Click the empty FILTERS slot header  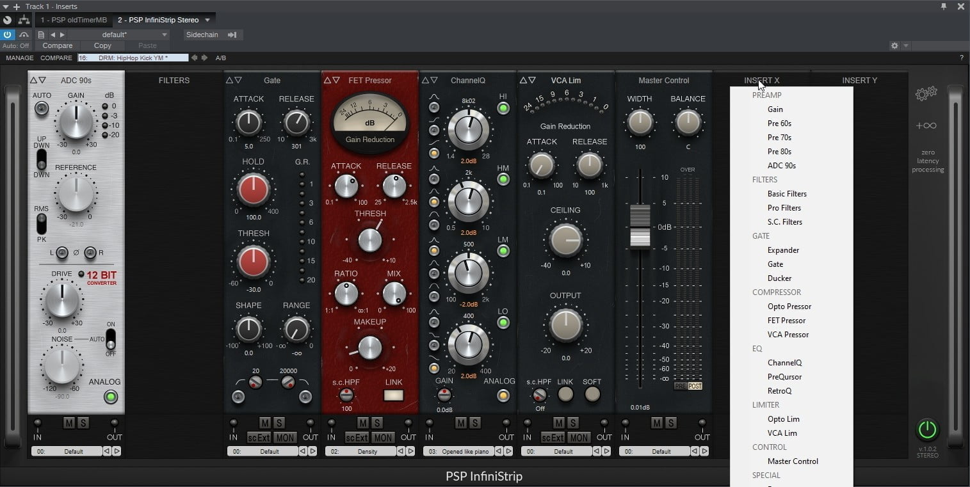[174, 80]
